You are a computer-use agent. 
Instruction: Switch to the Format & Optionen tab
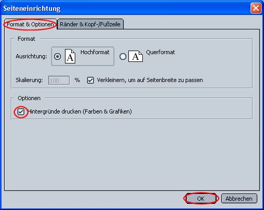[x=30, y=24]
